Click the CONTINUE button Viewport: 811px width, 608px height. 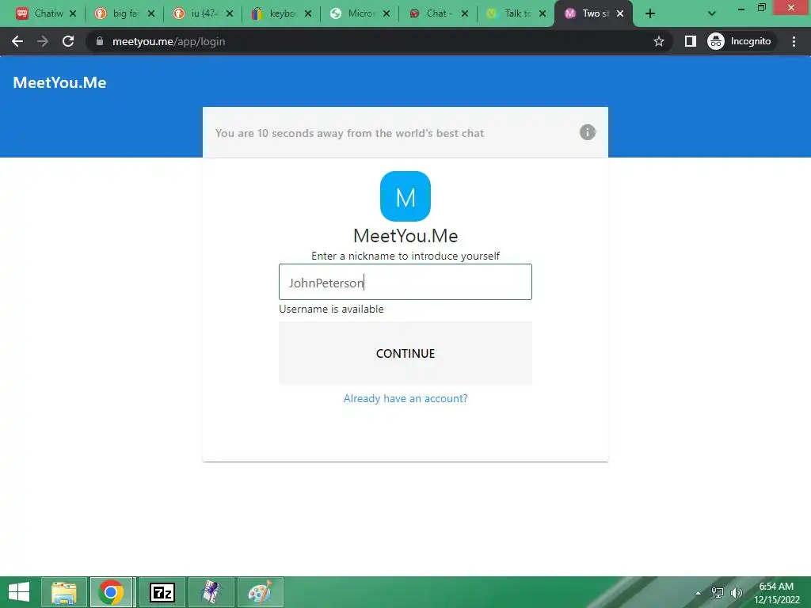point(405,353)
